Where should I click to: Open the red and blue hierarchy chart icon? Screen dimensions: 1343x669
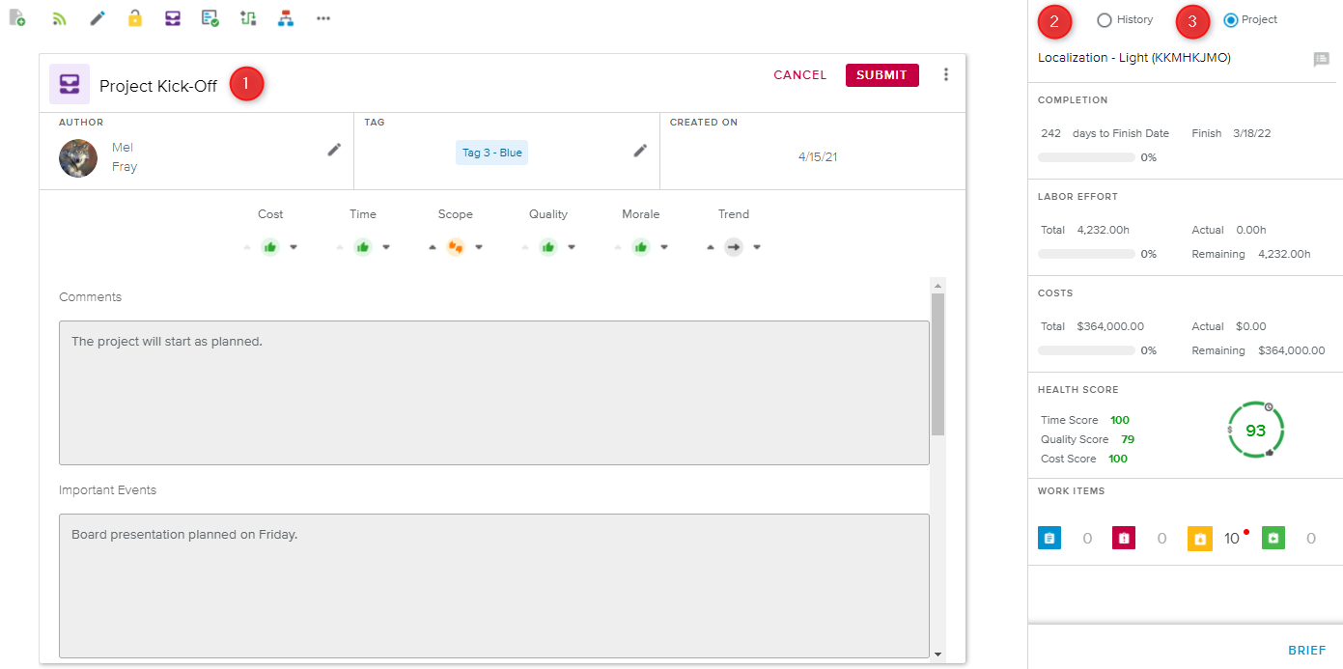285,18
